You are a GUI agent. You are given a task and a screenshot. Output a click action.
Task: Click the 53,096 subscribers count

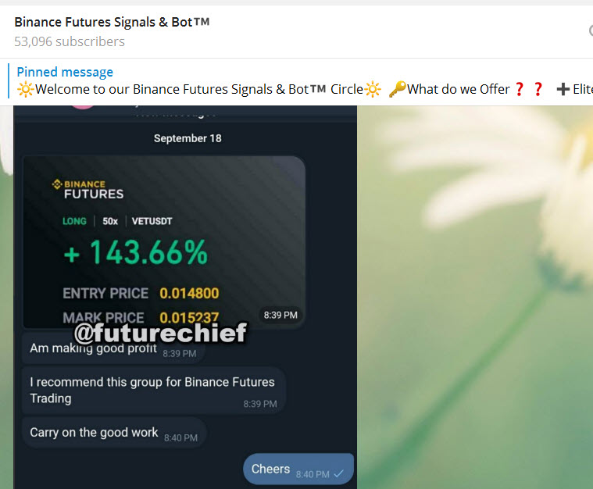point(70,41)
